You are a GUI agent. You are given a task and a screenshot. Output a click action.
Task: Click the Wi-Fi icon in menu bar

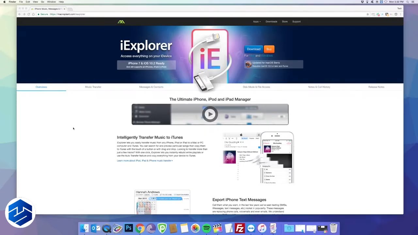click(386, 2)
